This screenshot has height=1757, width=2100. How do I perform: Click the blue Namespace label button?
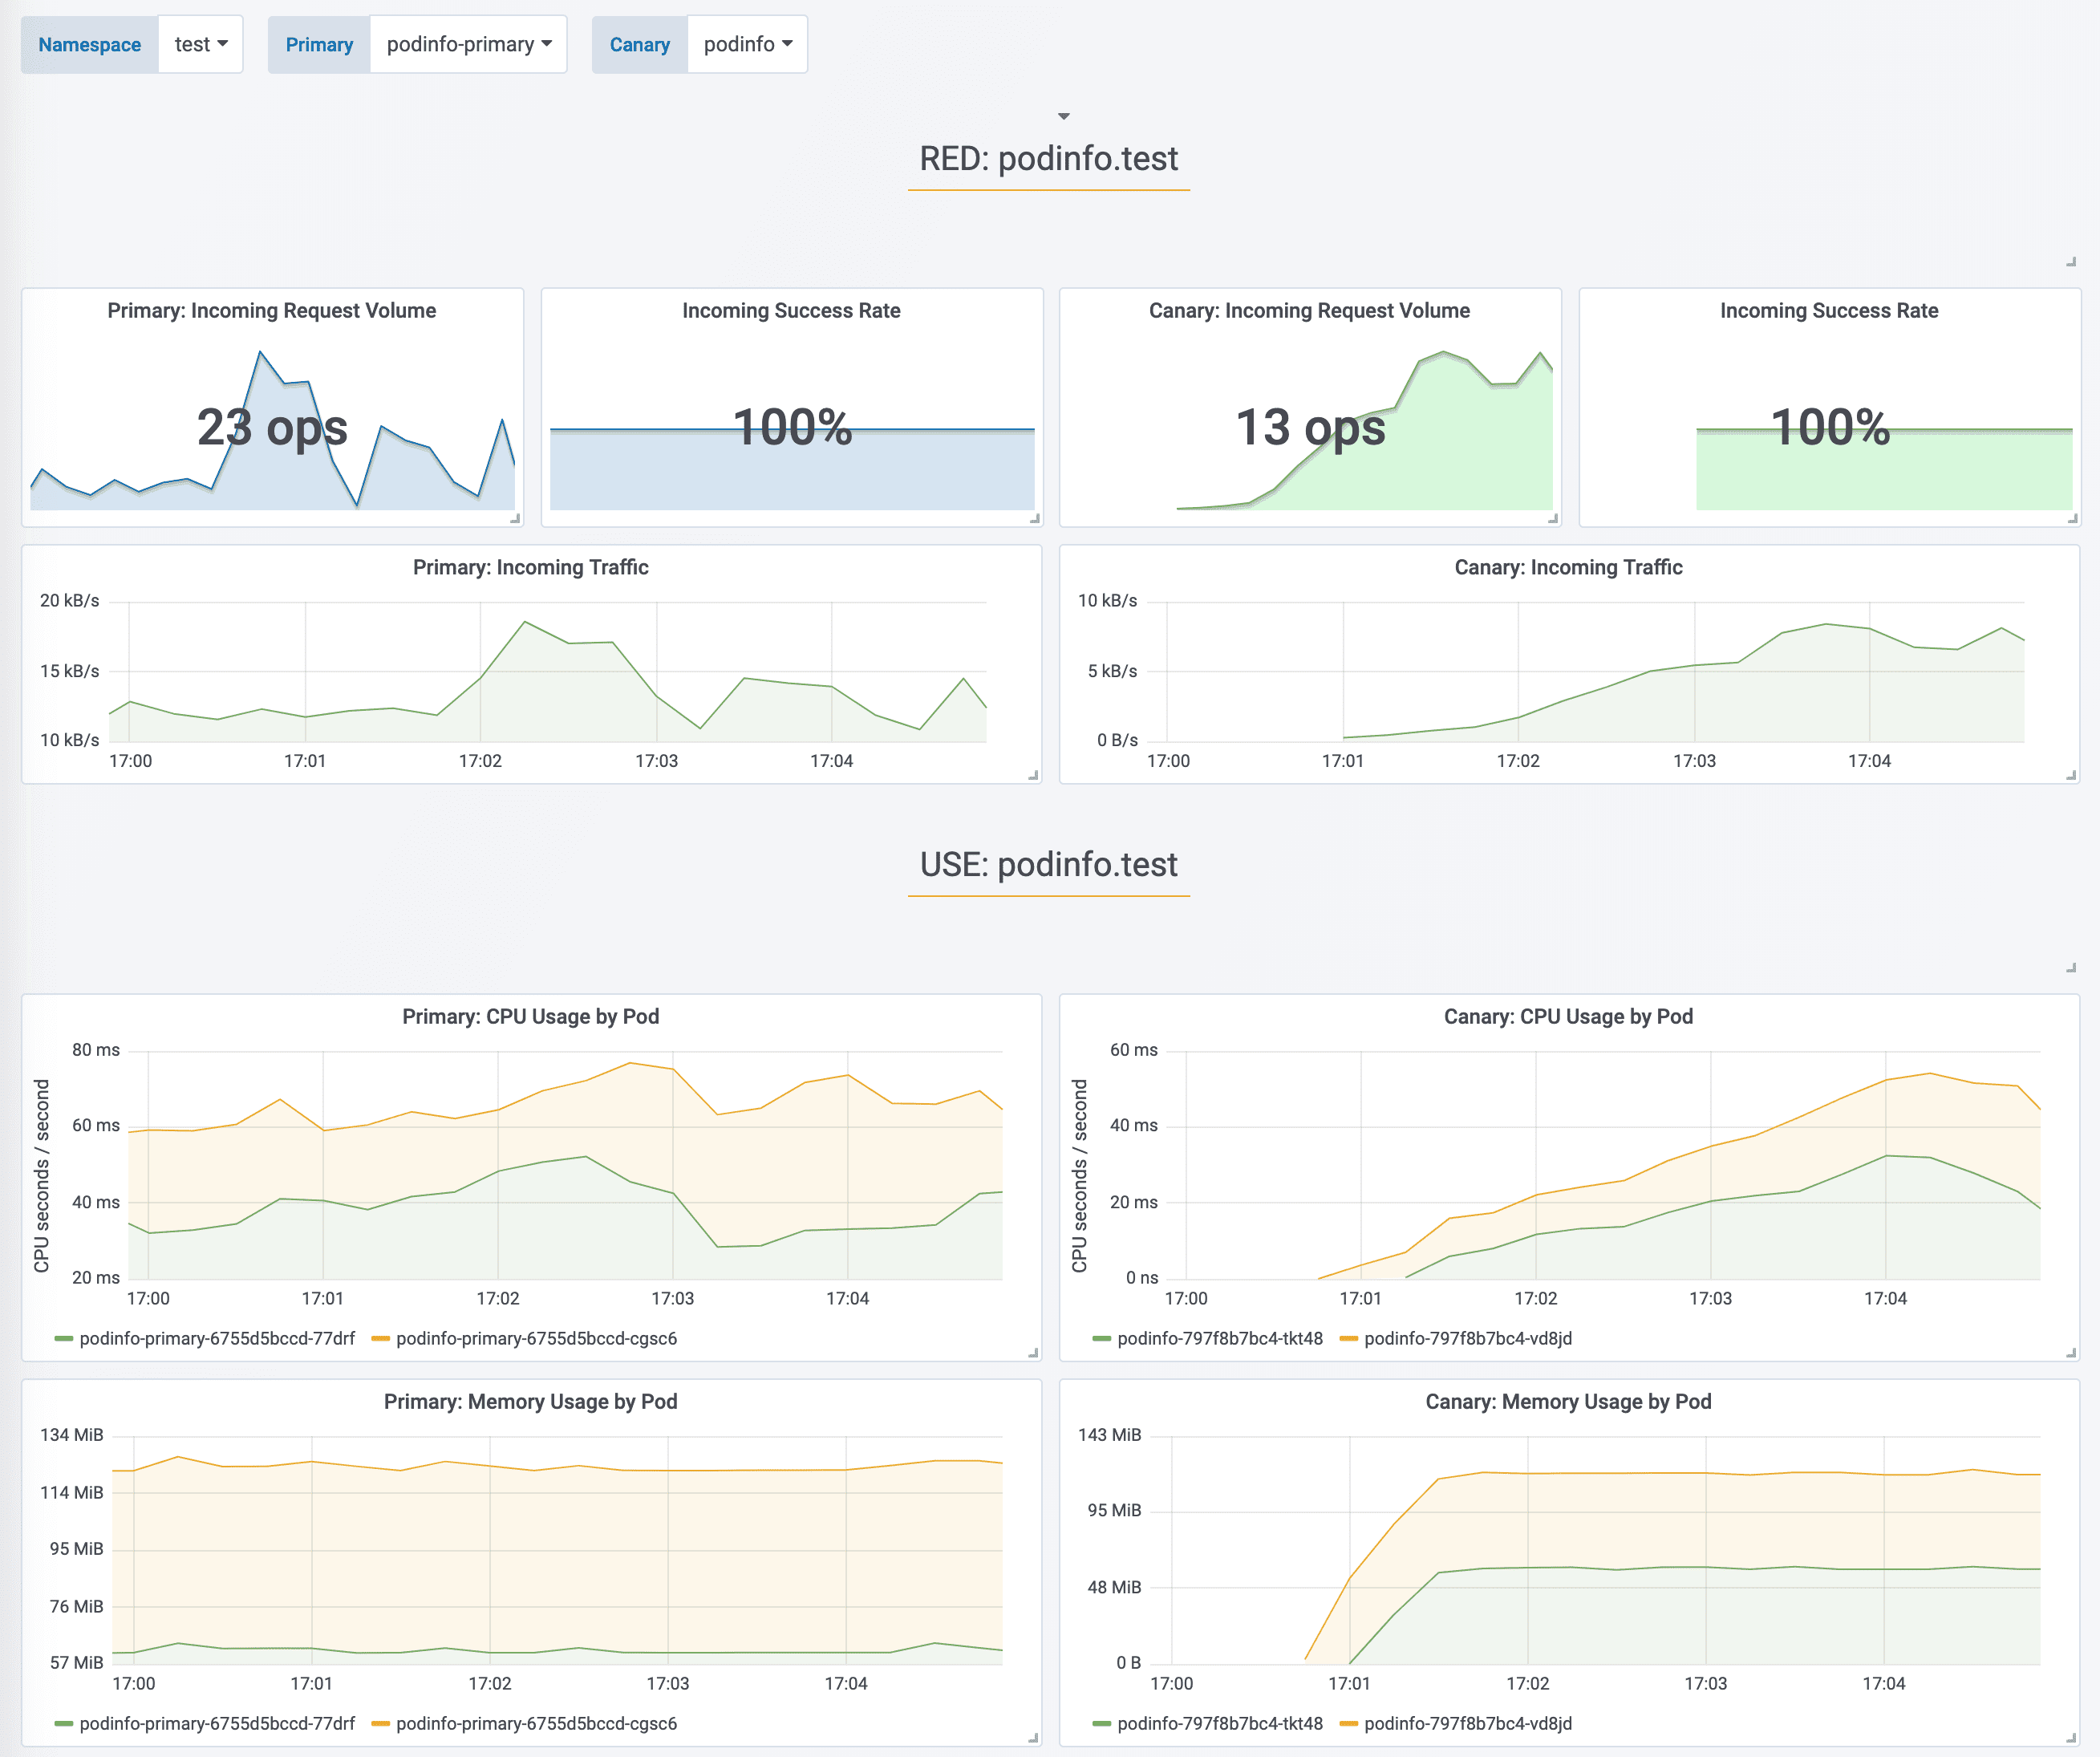89,44
